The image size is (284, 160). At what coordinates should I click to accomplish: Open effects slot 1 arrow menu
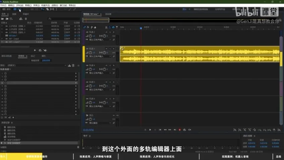(x=76, y=73)
